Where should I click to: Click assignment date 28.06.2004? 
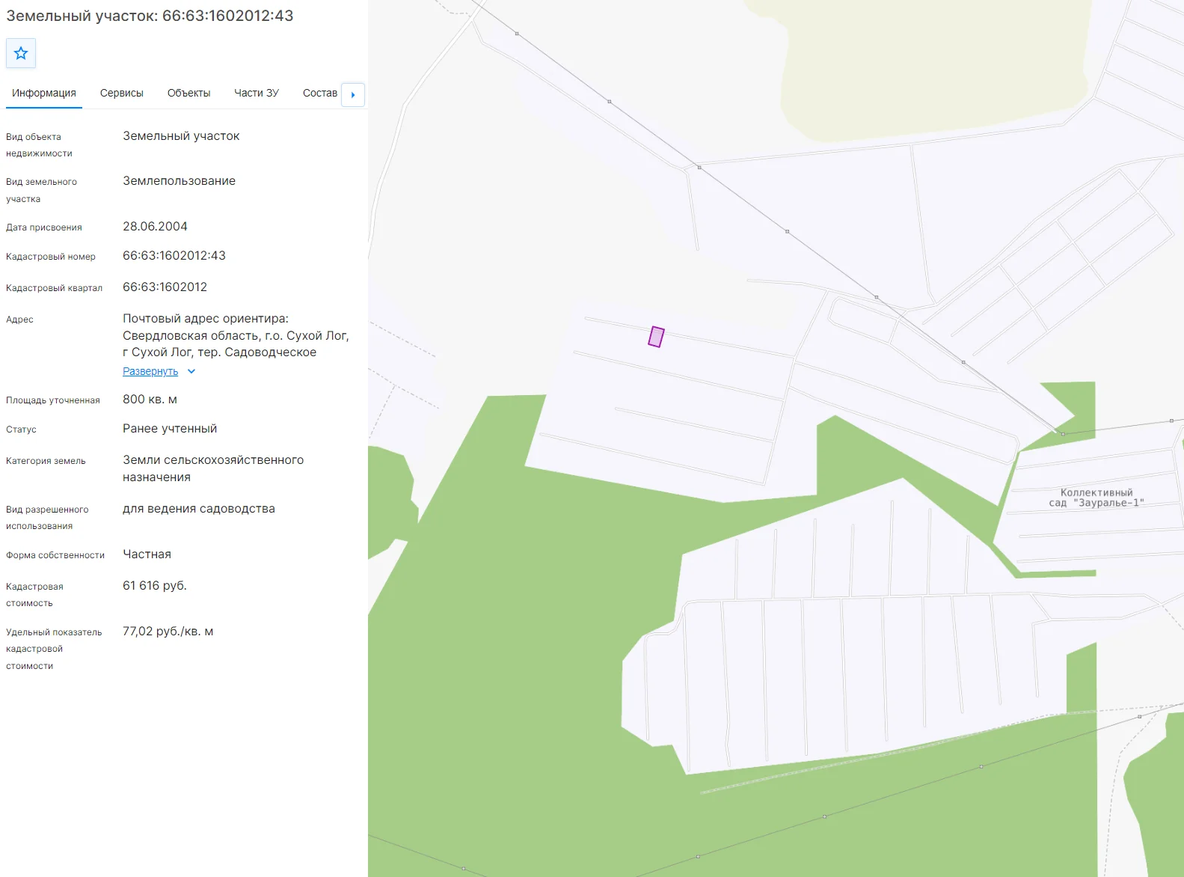(x=155, y=227)
